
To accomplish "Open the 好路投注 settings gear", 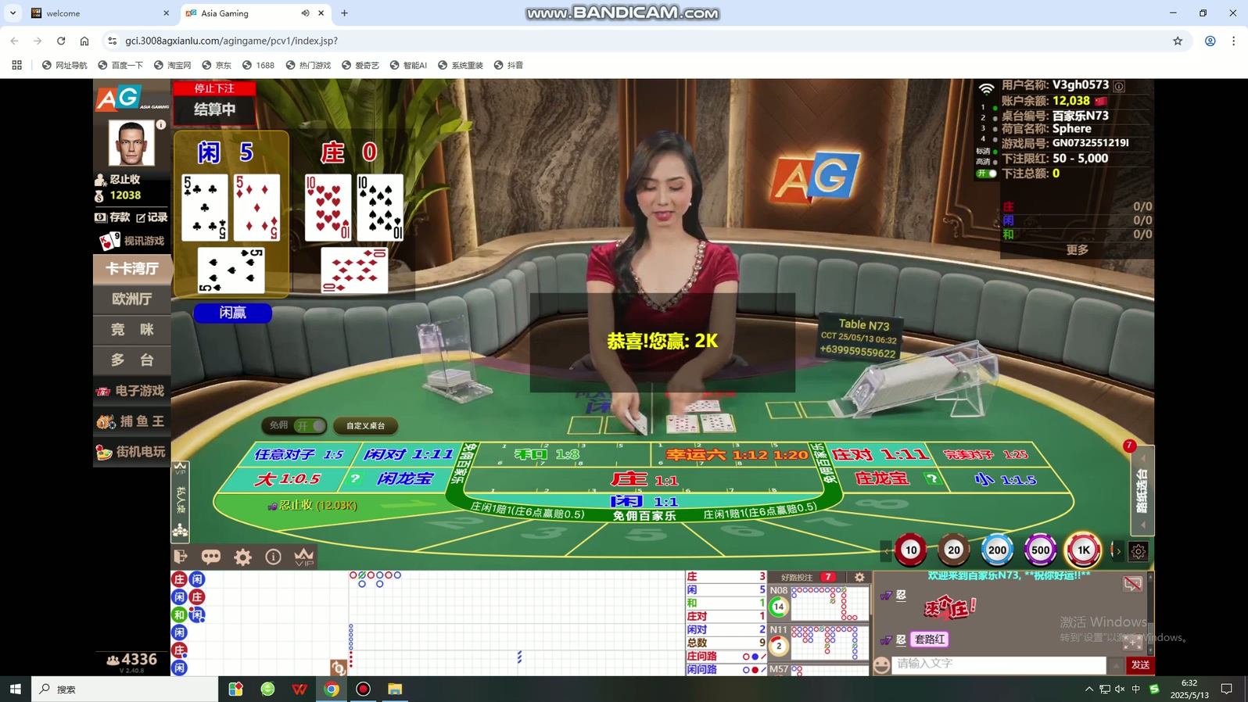I will click(x=859, y=577).
